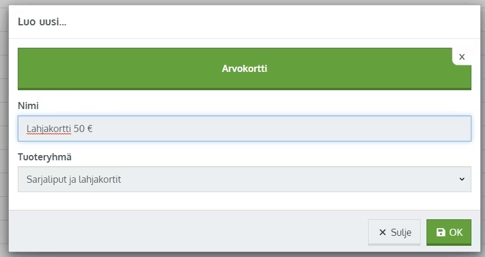The image size is (485, 257).
Task: Click the chevron arrow in Tuoteryhmä selector
Action: click(x=462, y=179)
